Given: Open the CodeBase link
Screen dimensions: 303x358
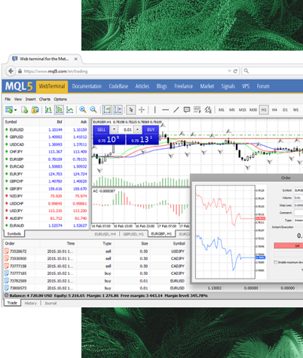Looking at the screenshot, I should tap(118, 86).
